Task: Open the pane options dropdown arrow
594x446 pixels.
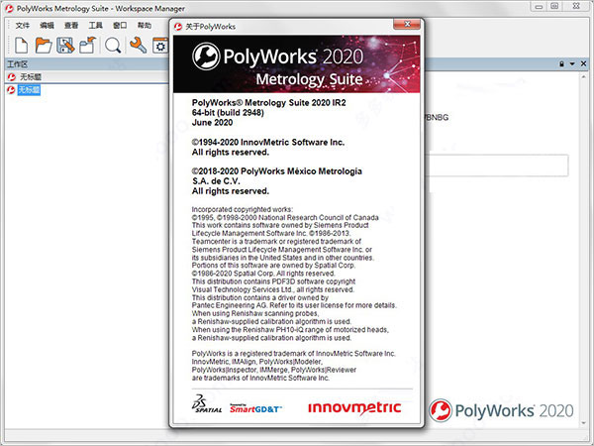Action: [572, 64]
